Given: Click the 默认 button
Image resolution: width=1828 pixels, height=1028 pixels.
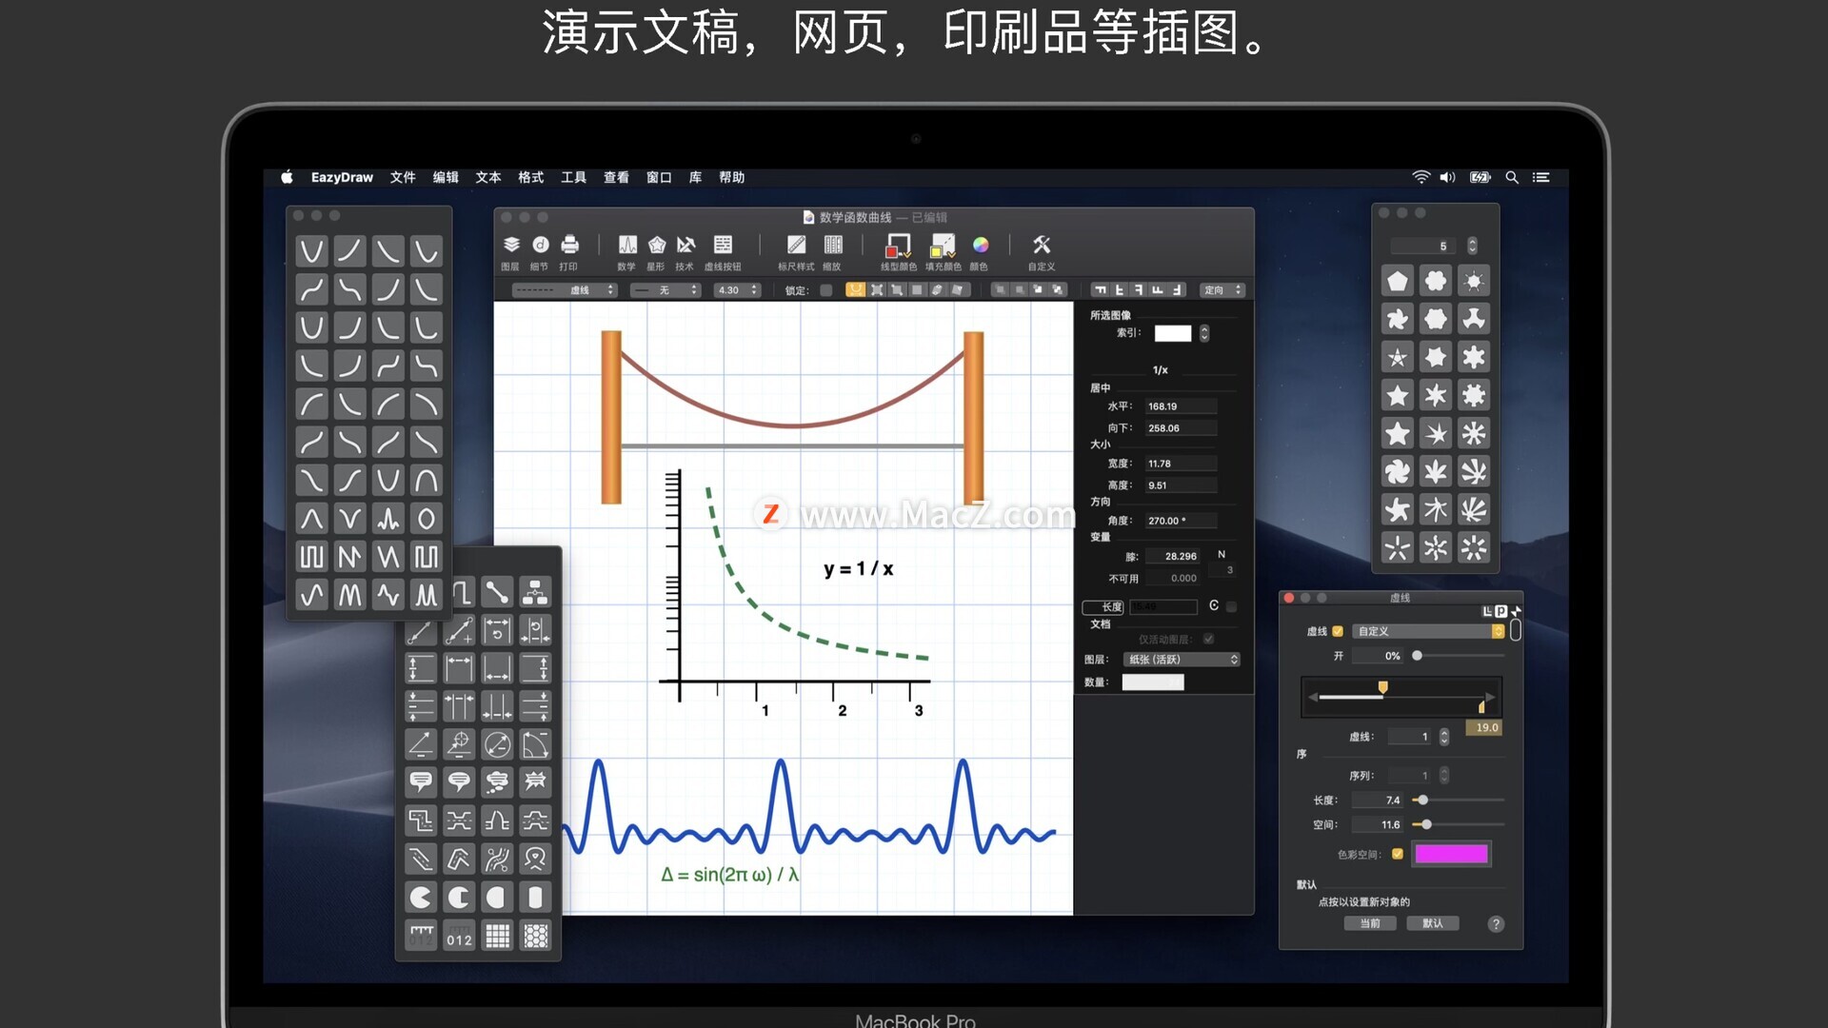Looking at the screenshot, I should click(x=1432, y=923).
